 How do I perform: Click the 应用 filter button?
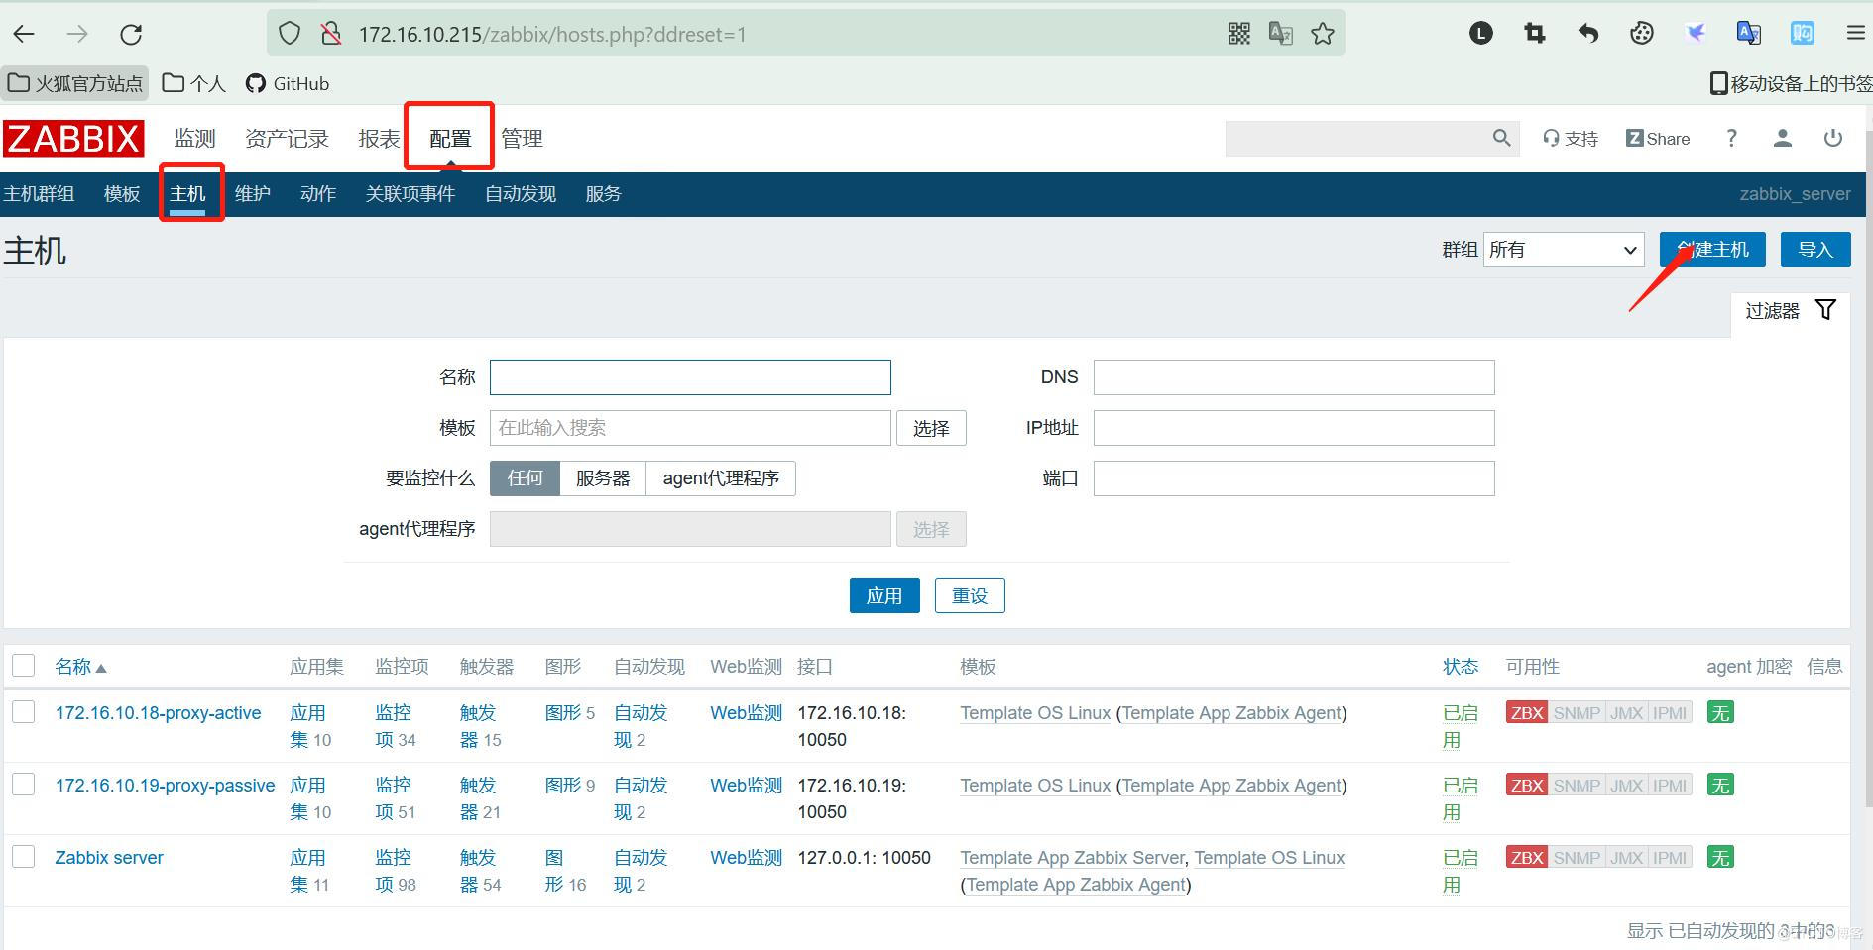(x=884, y=595)
